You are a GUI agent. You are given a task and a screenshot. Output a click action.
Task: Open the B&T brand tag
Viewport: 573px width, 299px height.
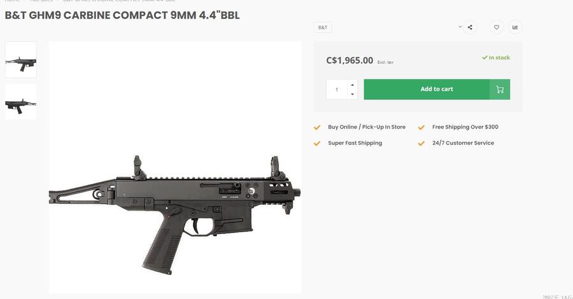click(x=323, y=28)
